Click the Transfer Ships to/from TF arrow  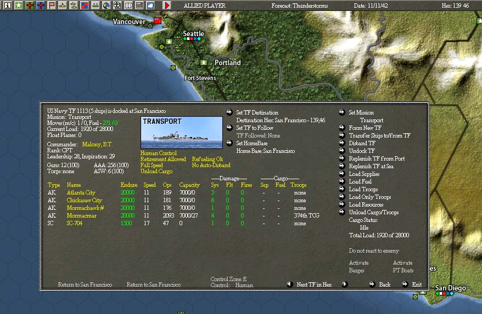[342, 135]
